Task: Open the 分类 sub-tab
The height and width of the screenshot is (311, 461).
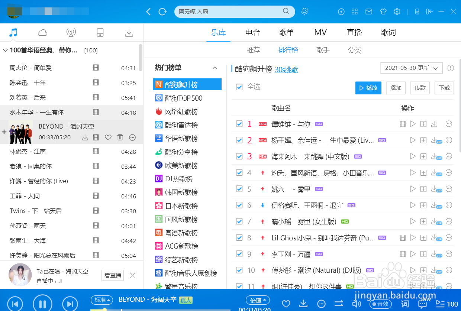Action: [x=355, y=50]
